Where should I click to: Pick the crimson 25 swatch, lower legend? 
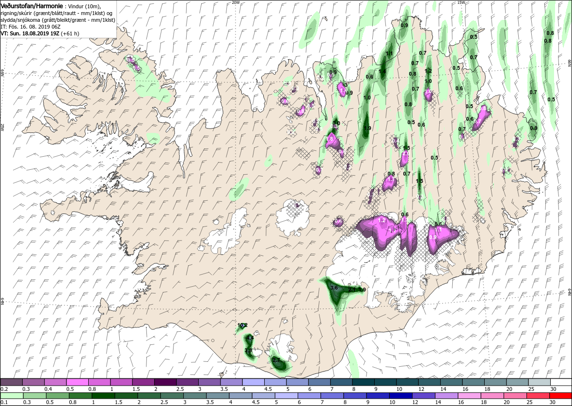click(x=538, y=396)
